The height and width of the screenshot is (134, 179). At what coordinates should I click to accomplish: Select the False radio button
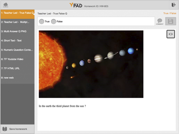tap(54, 21)
